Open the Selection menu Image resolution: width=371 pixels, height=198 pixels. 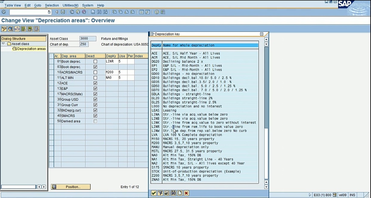click(52, 5)
